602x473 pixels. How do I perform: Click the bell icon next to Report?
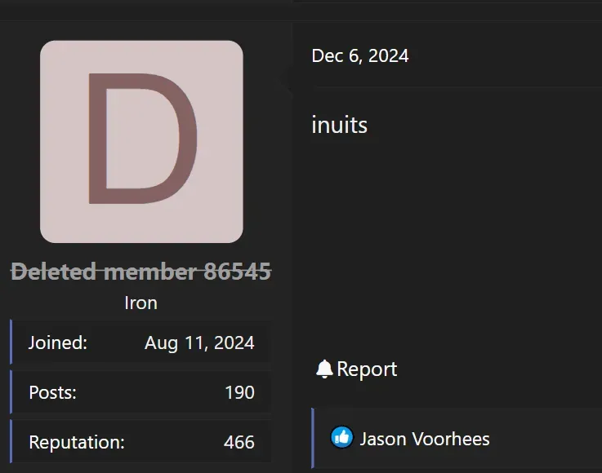click(x=324, y=369)
